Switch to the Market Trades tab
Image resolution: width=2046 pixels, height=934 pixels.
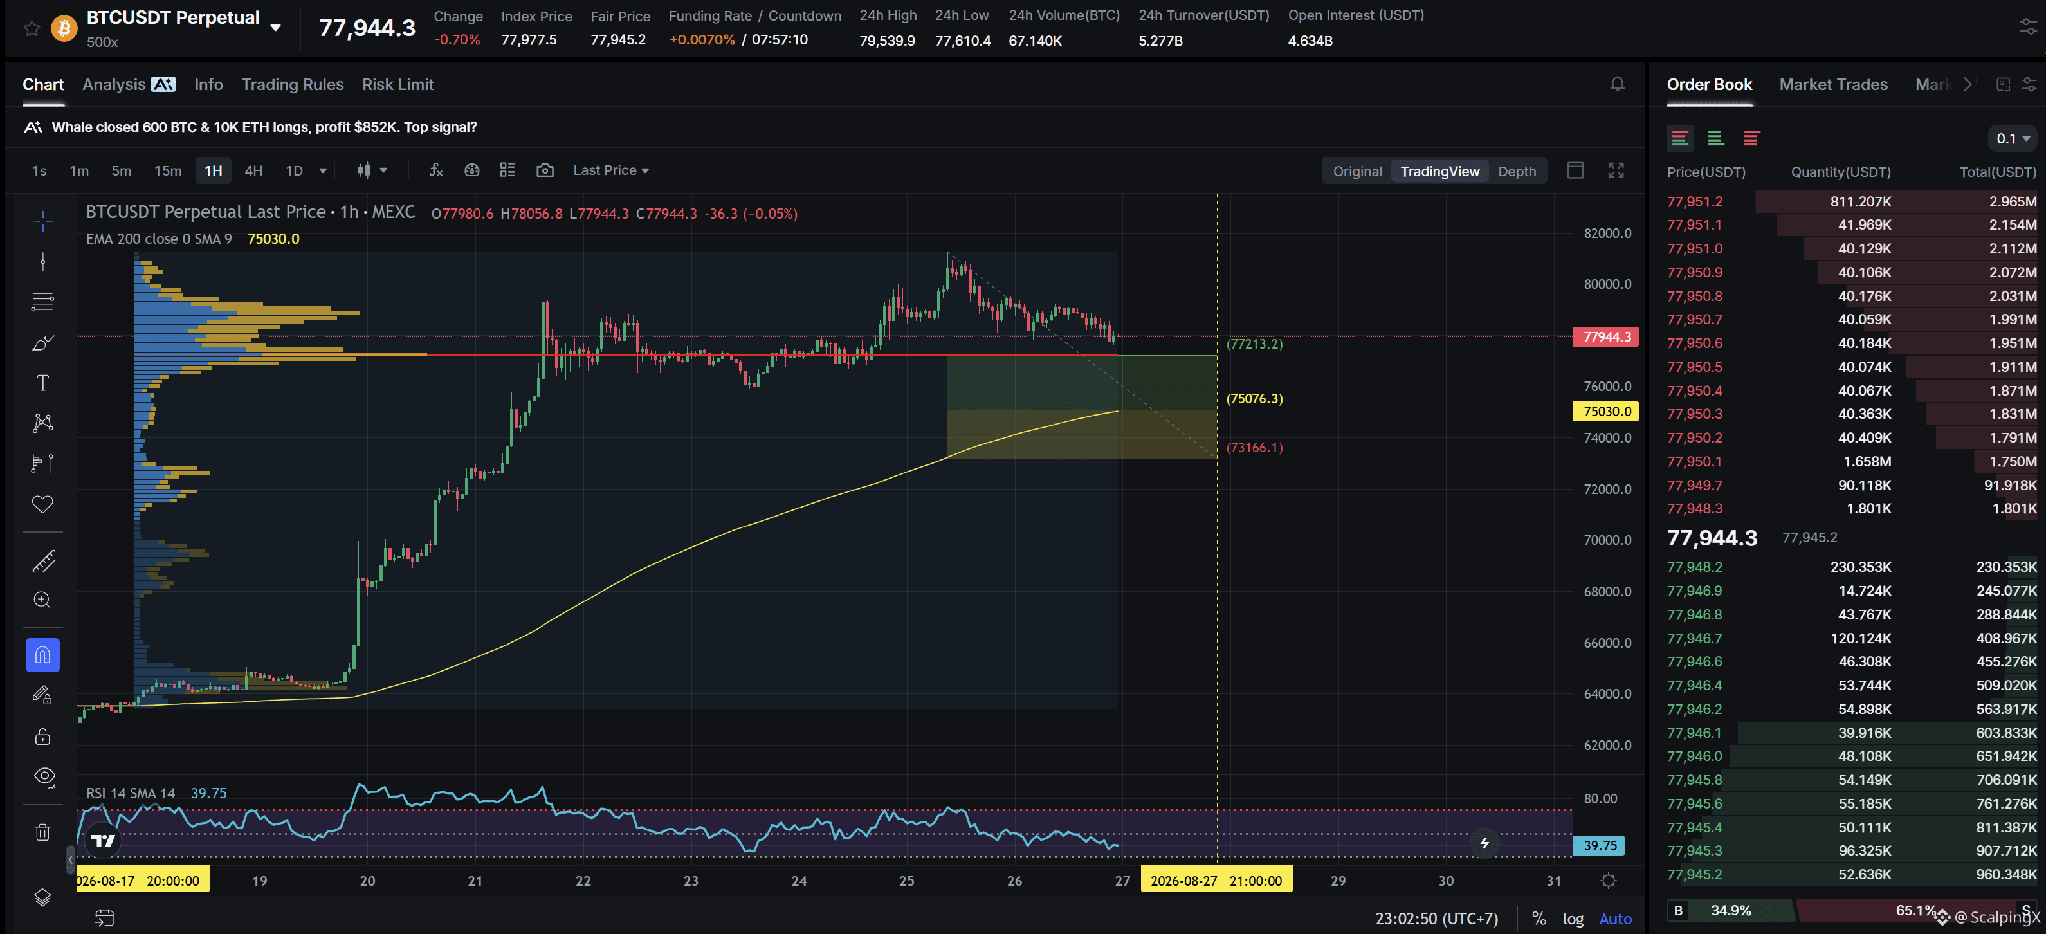[1833, 84]
